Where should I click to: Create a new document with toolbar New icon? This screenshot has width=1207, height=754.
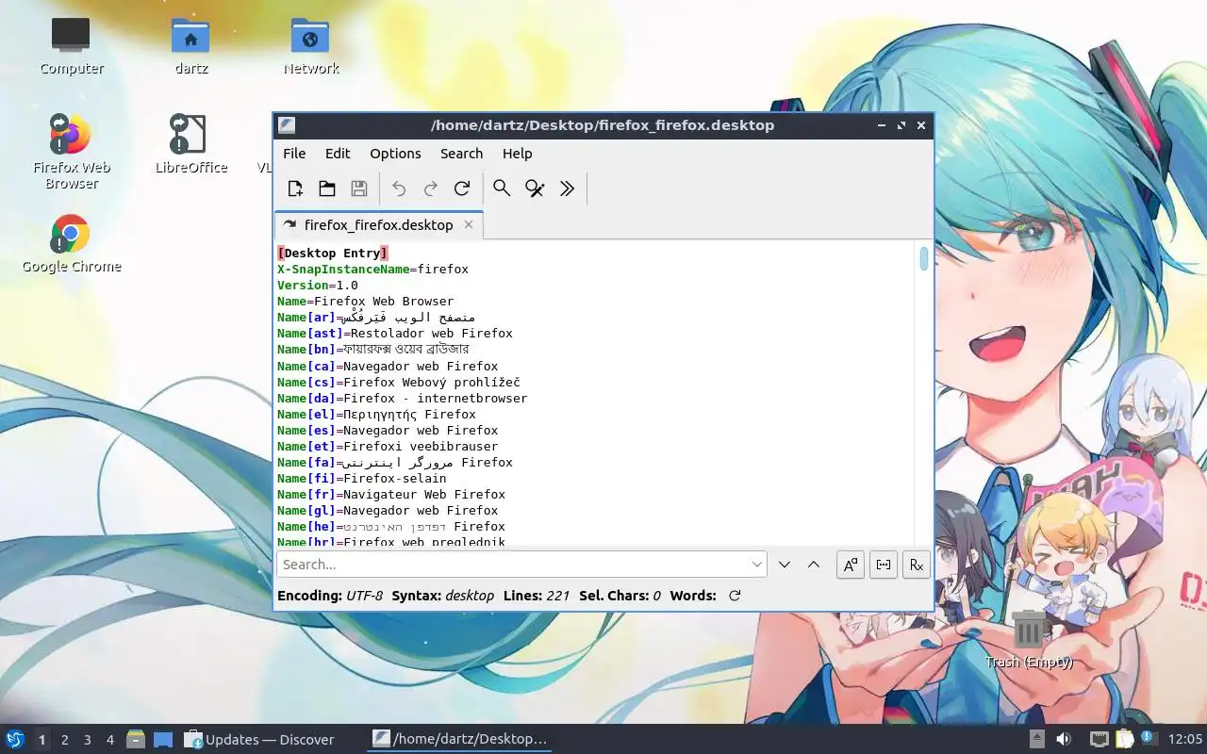coord(295,188)
